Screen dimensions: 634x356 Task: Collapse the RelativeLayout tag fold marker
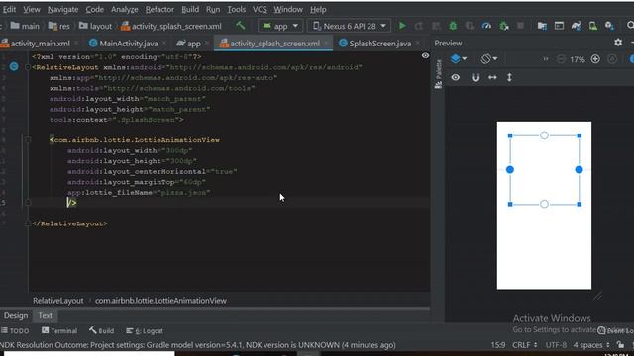[x=28, y=67]
